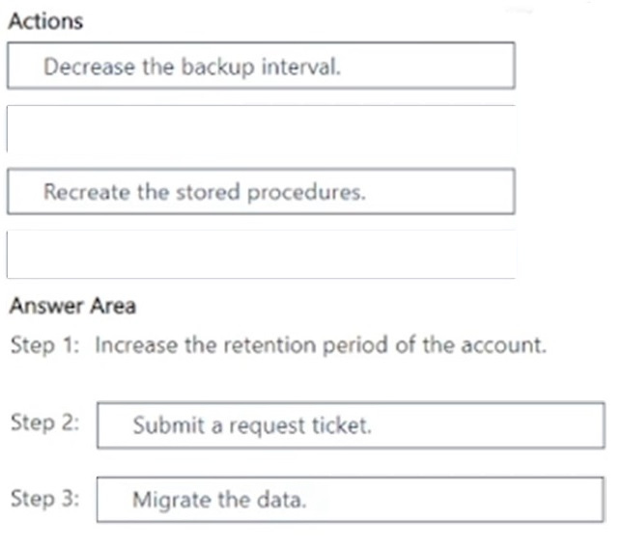The image size is (622, 546).
Task: Select the Decrease the backup interval action
Action: pos(261,66)
